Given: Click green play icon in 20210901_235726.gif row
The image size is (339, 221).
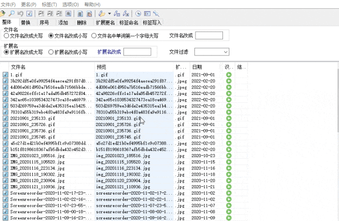Looking at the screenshot, I should point(229,124).
